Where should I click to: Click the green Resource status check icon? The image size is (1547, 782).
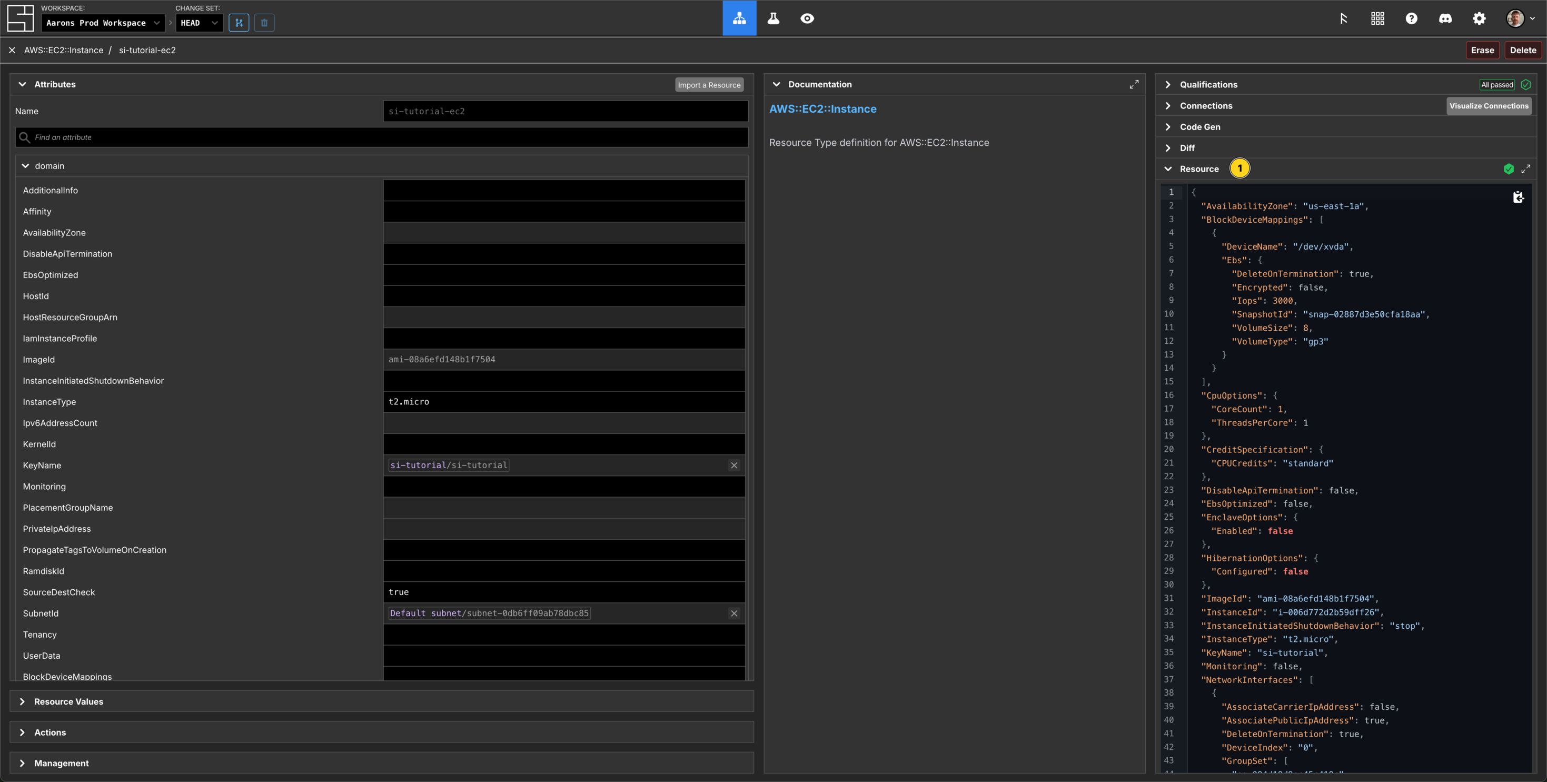(x=1509, y=170)
